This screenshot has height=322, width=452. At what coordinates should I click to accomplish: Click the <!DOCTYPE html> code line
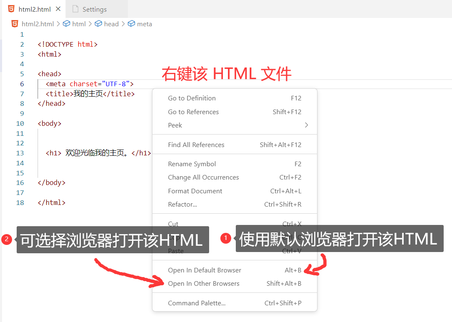point(67,45)
